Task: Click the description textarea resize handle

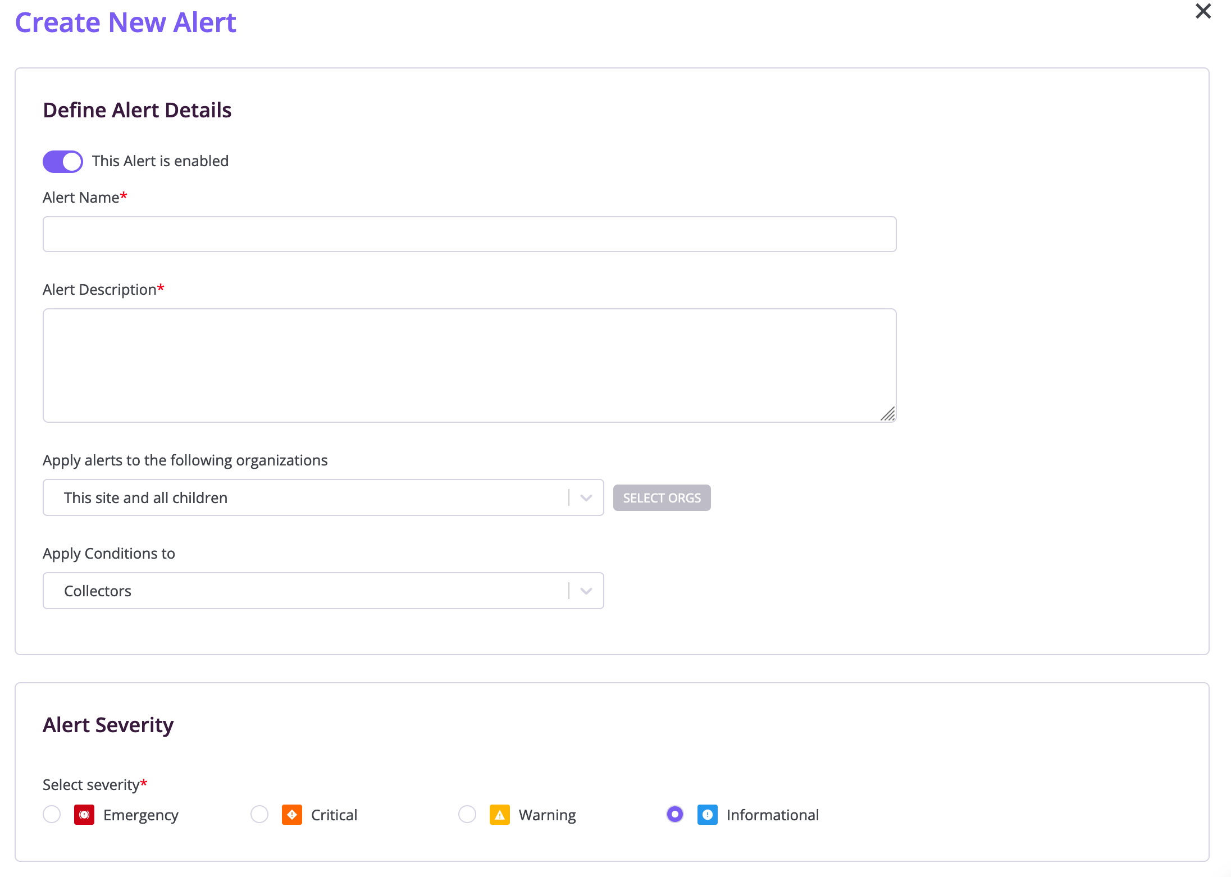Action: [888, 414]
